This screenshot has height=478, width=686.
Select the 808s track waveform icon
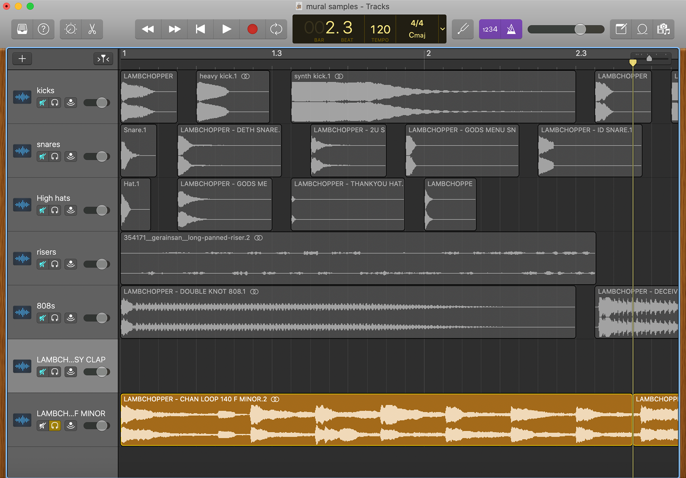22,312
